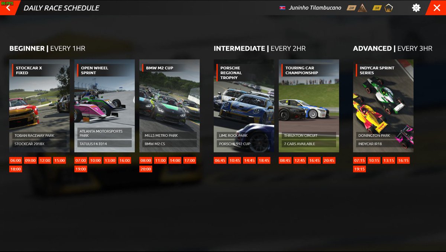Click the Lime Rock Park track label

click(244, 136)
